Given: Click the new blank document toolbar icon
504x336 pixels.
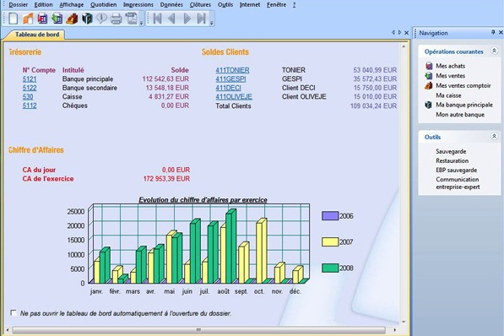Looking at the screenshot, I should tap(14, 19).
